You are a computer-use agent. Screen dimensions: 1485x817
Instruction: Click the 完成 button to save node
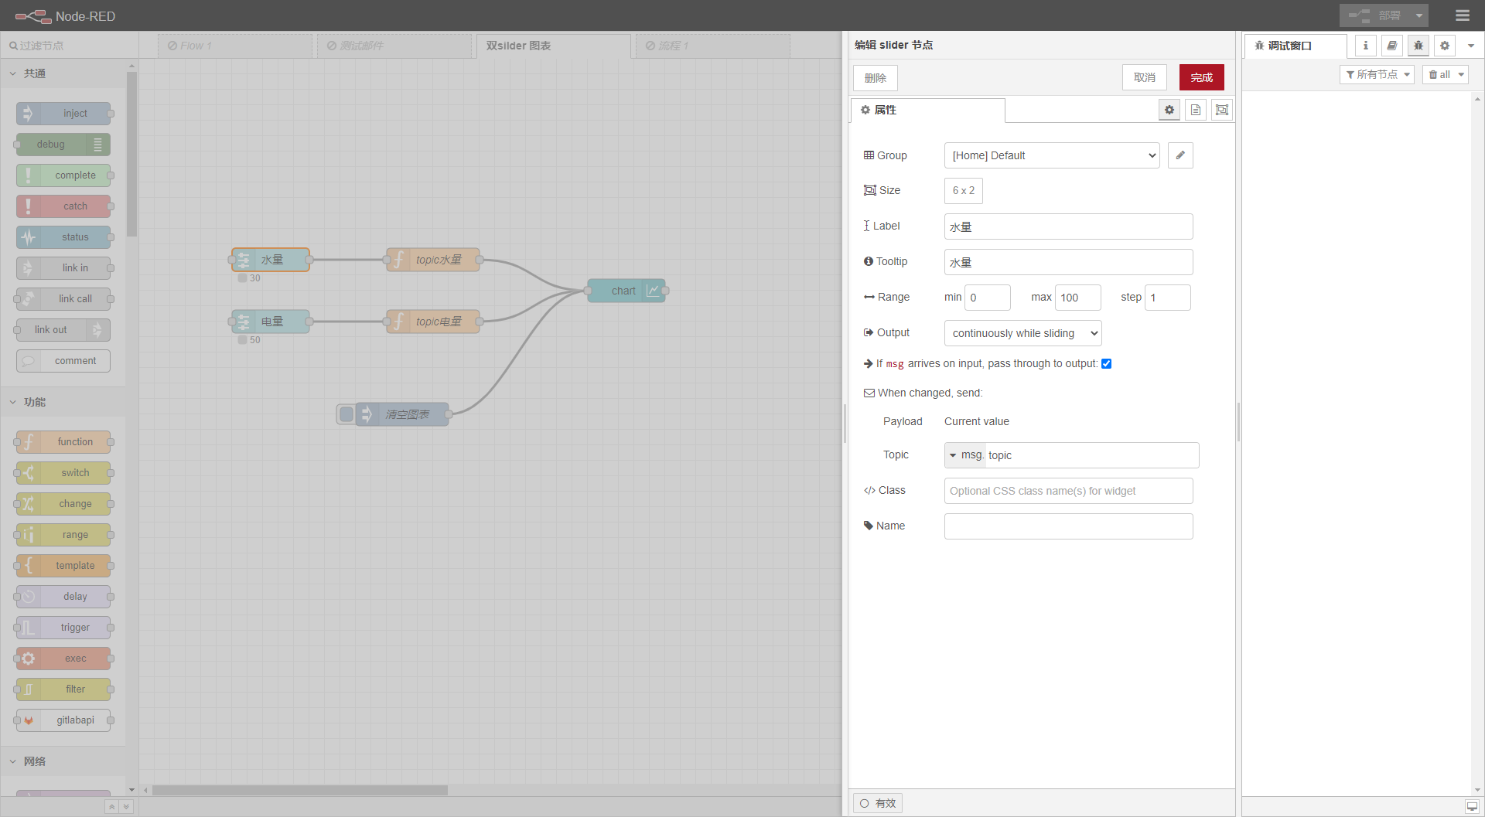pos(1200,77)
